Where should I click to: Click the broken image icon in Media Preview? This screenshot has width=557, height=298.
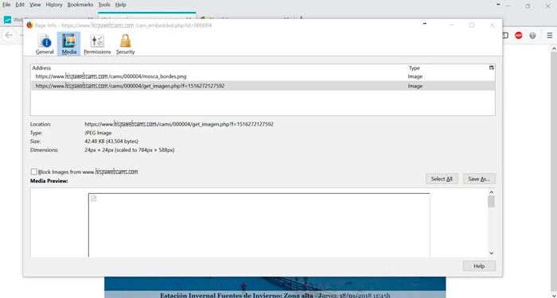click(x=93, y=199)
